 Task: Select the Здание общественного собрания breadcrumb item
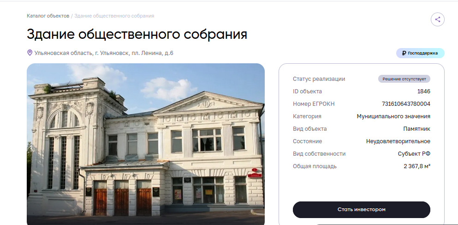click(114, 16)
